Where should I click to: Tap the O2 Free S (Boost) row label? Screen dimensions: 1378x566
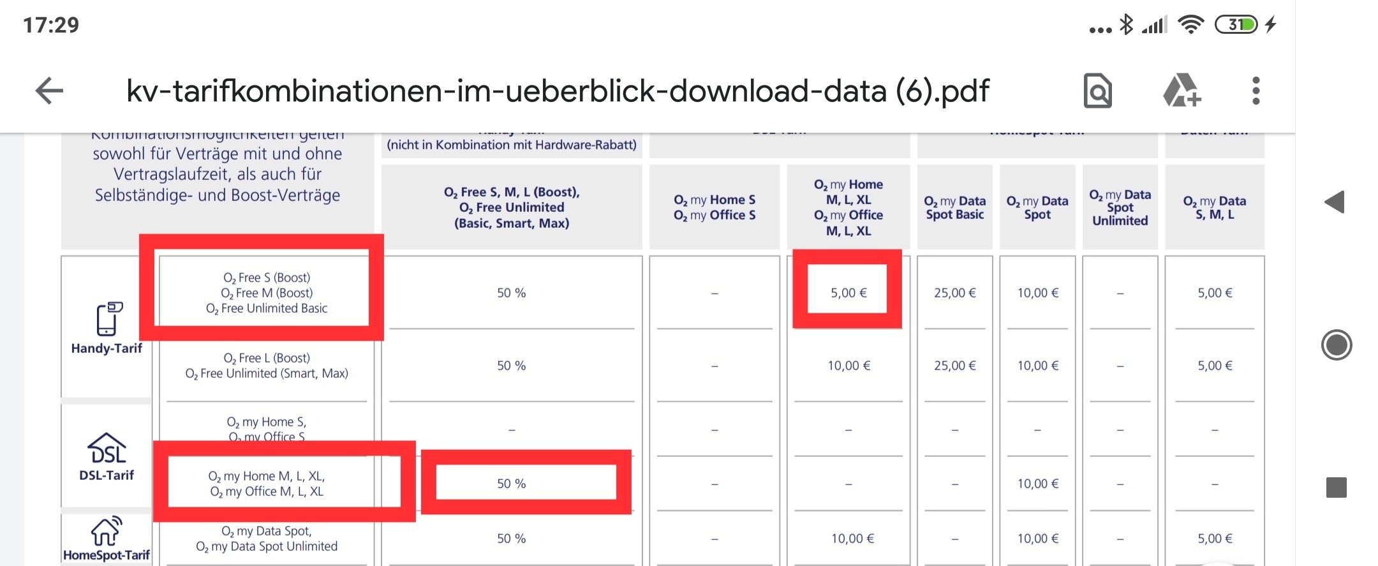(x=267, y=278)
